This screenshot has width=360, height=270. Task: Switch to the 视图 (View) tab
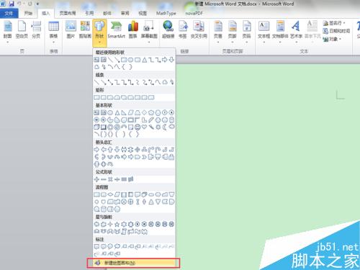[143, 13]
